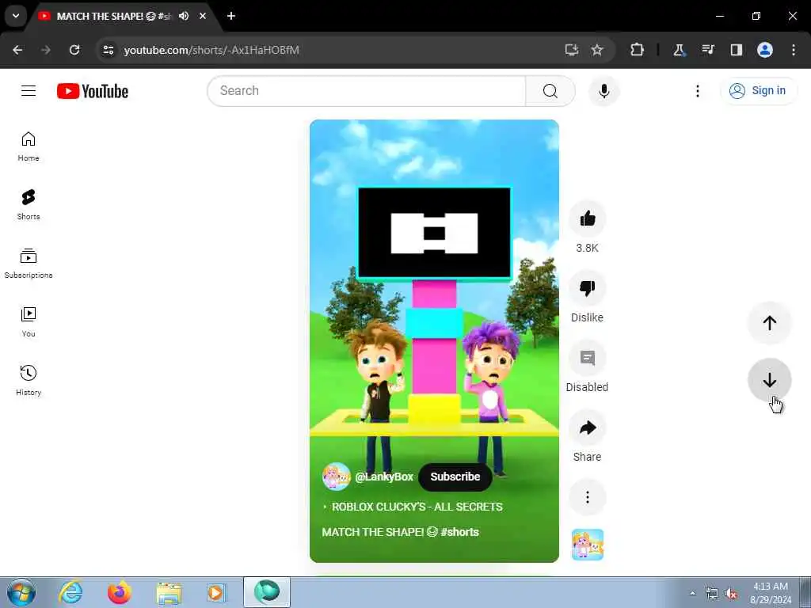Bookmark this page with star icon
The image size is (811, 608).
[x=597, y=50]
